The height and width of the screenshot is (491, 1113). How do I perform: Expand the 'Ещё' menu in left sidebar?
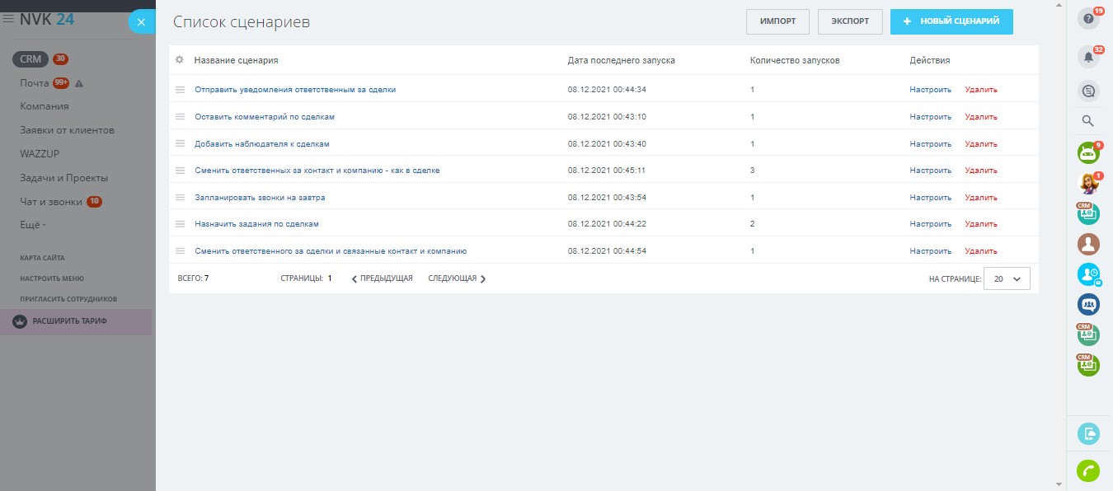pyautogui.click(x=33, y=225)
